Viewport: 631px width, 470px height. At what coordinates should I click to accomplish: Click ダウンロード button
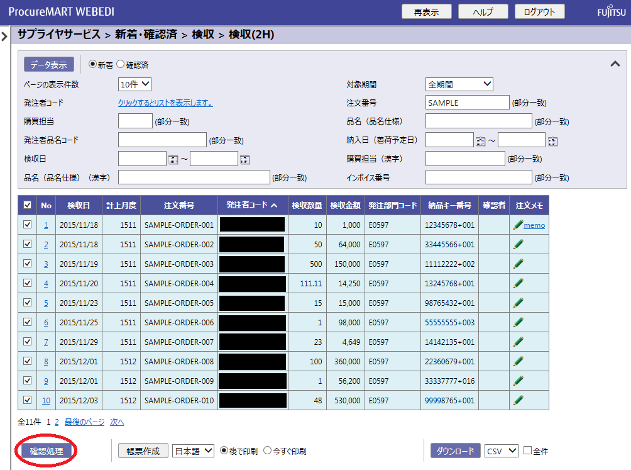coord(456,450)
